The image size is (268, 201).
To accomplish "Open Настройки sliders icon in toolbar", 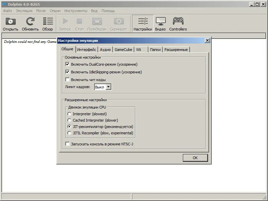I will click(x=143, y=21).
